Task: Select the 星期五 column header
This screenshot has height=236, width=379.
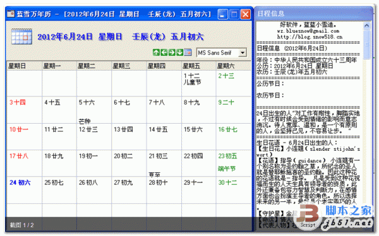Action: pyautogui.click(x=199, y=66)
